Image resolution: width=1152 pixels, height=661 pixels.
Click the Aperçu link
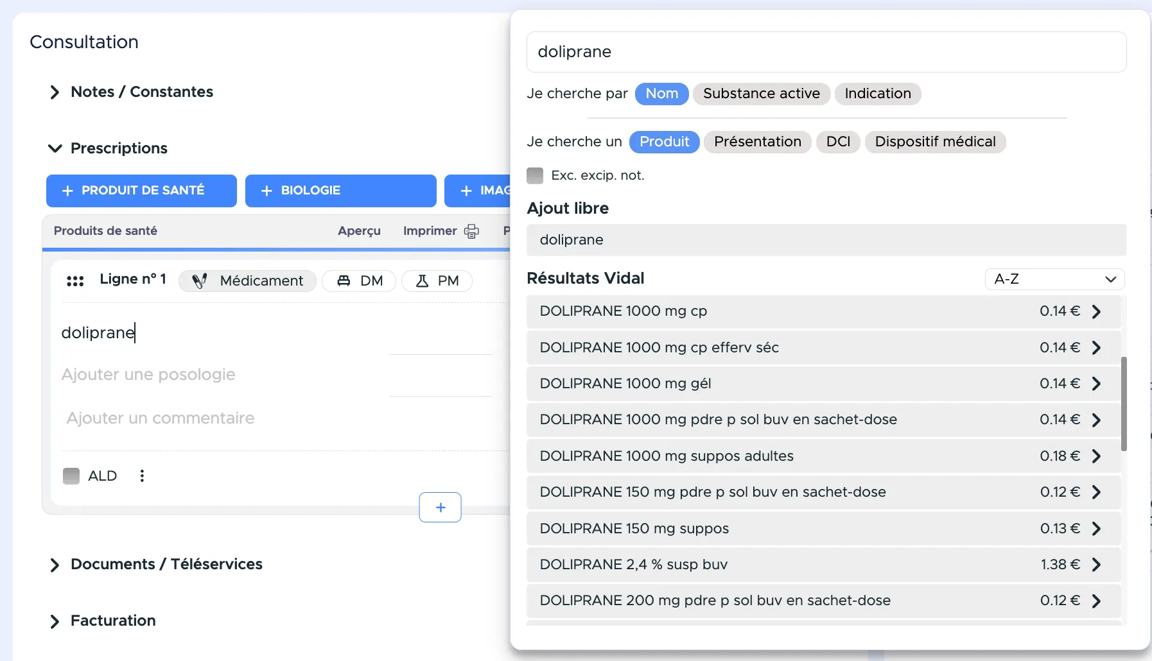[359, 231]
